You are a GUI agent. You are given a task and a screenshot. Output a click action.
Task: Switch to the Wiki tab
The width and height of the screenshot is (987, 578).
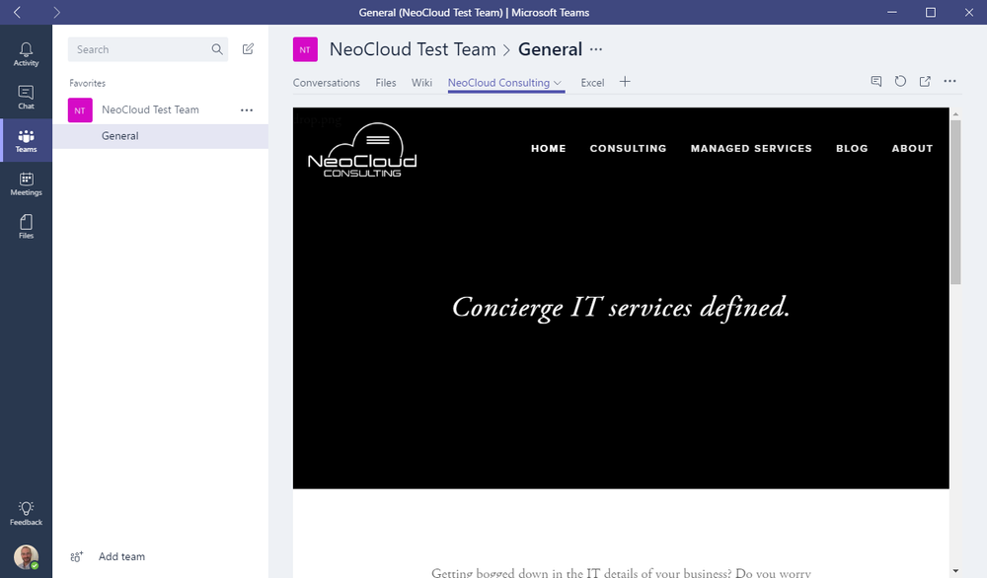(421, 83)
